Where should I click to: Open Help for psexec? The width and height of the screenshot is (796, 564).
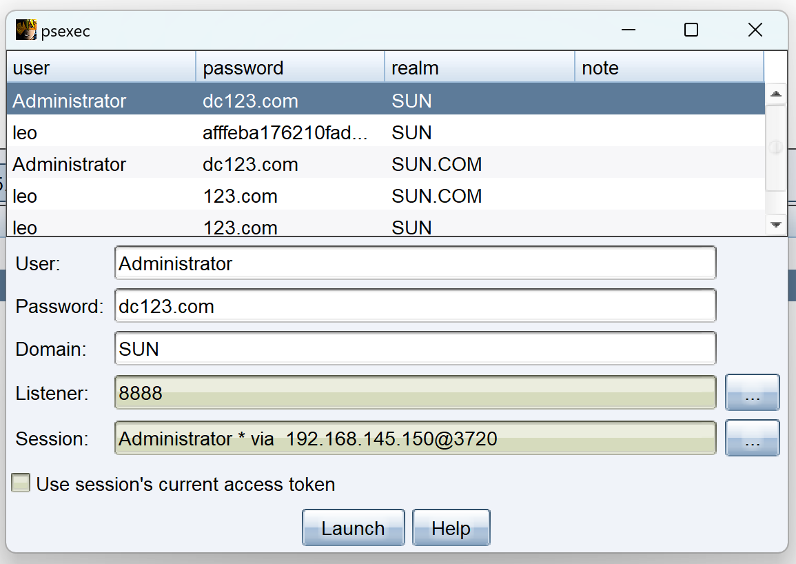[x=451, y=527]
